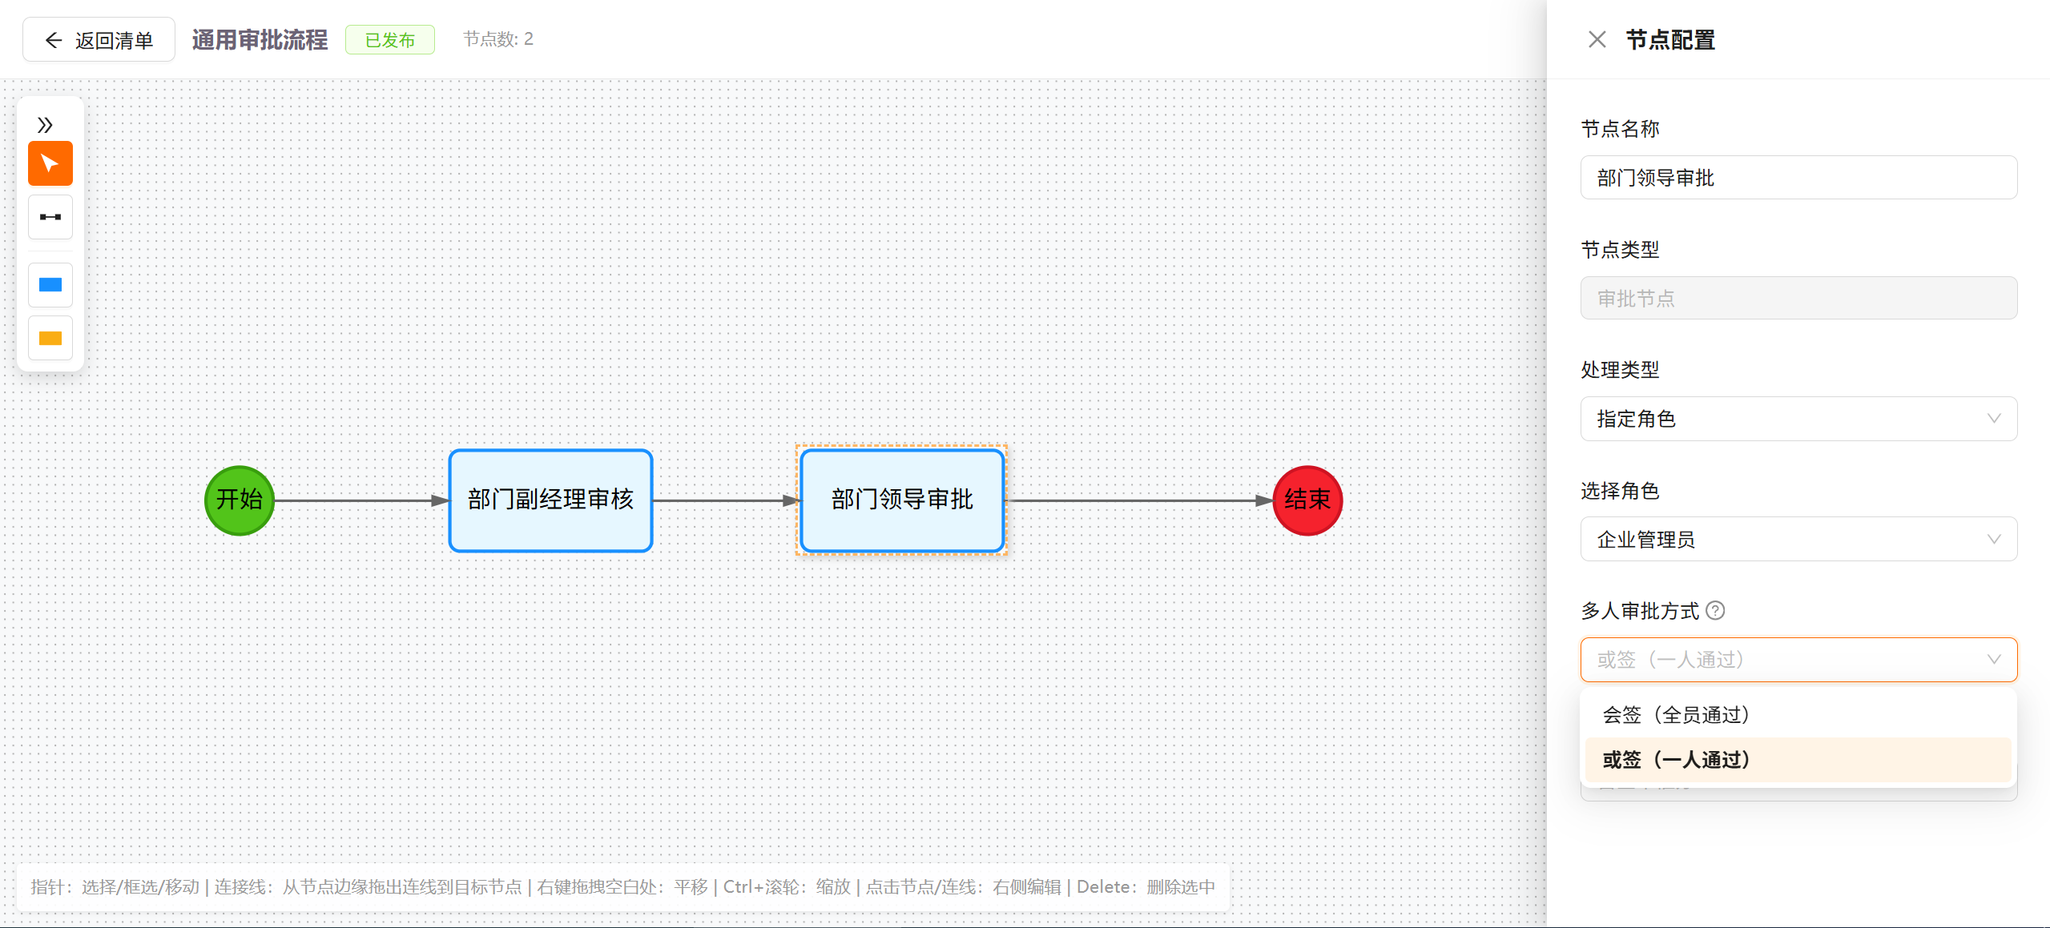Click the arrow between 开始 and 部门副经理审核
The width and height of the screenshot is (2050, 928).
(361, 501)
